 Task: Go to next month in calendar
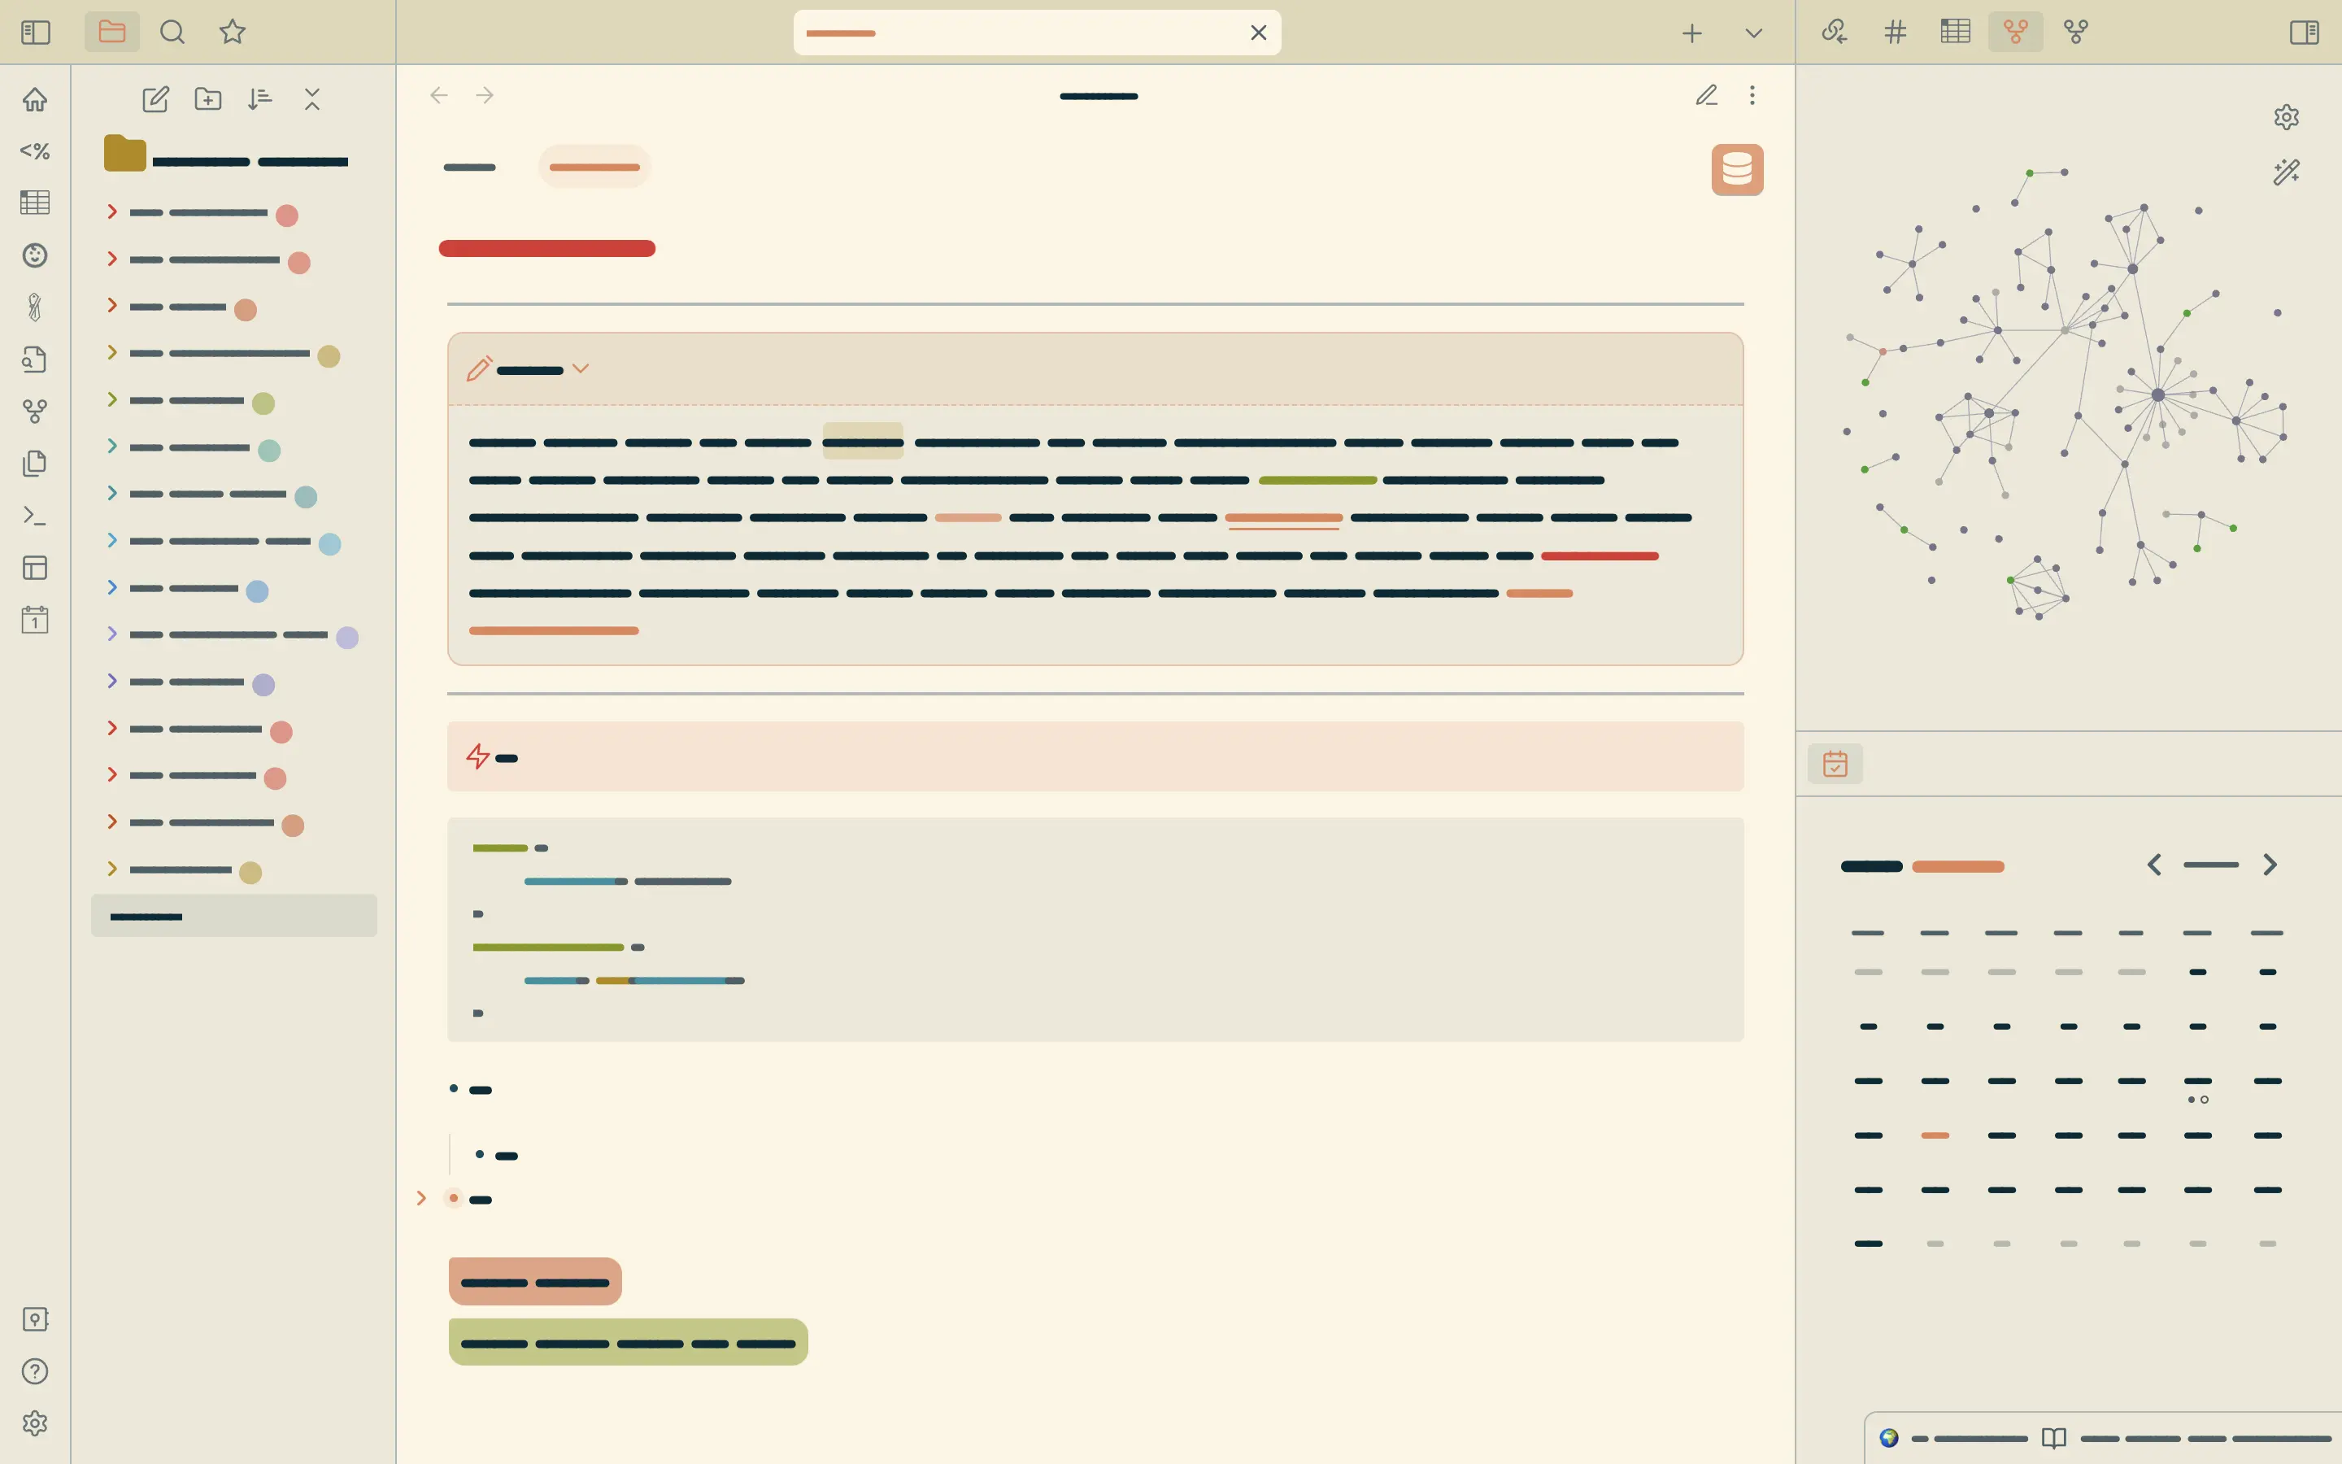tap(2270, 865)
